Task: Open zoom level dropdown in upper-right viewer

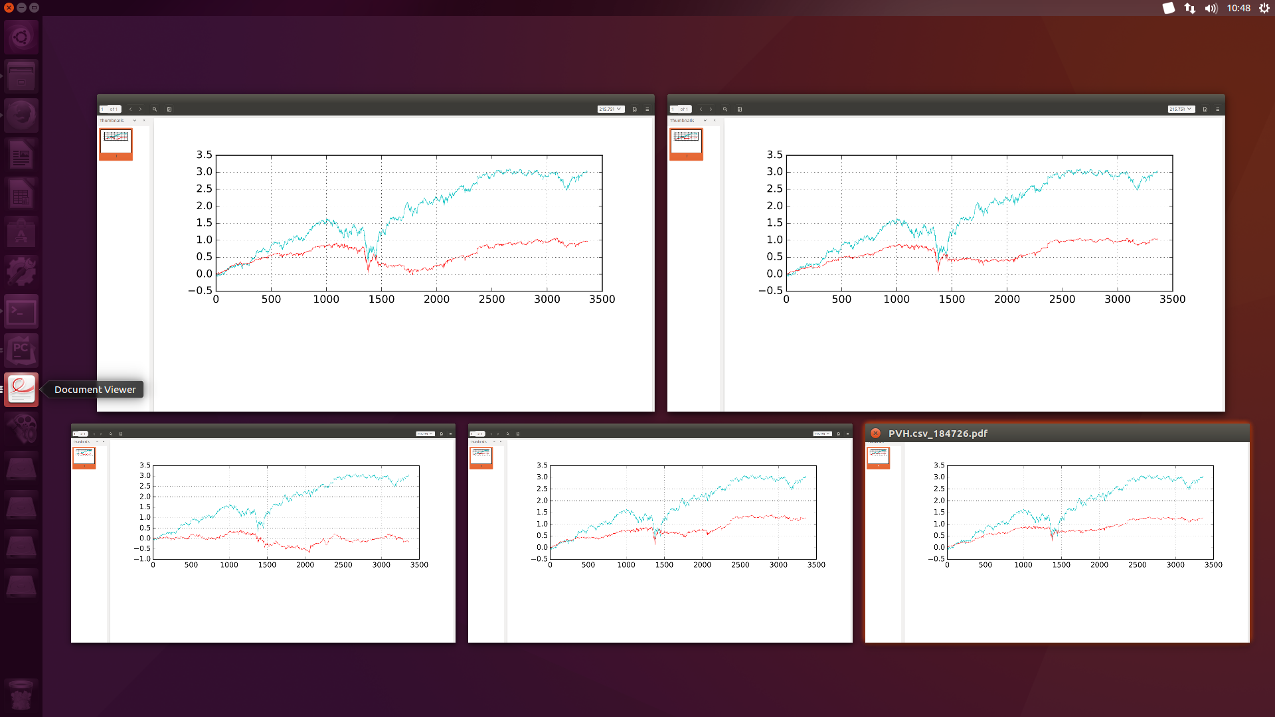Action: tap(1181, 110)
